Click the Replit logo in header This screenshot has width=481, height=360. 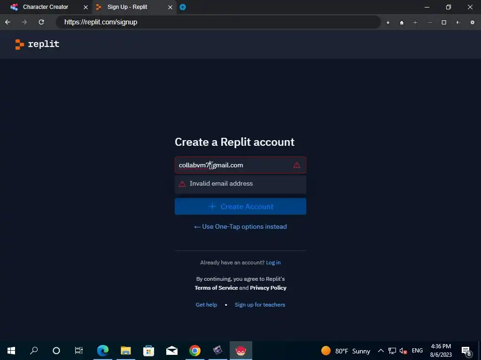pos(37,44)
